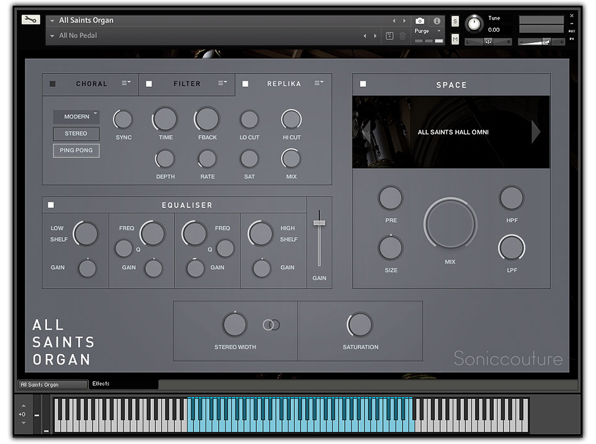Click the Hi Cut knob
596x444 pixels.
(x=291, y=119)
